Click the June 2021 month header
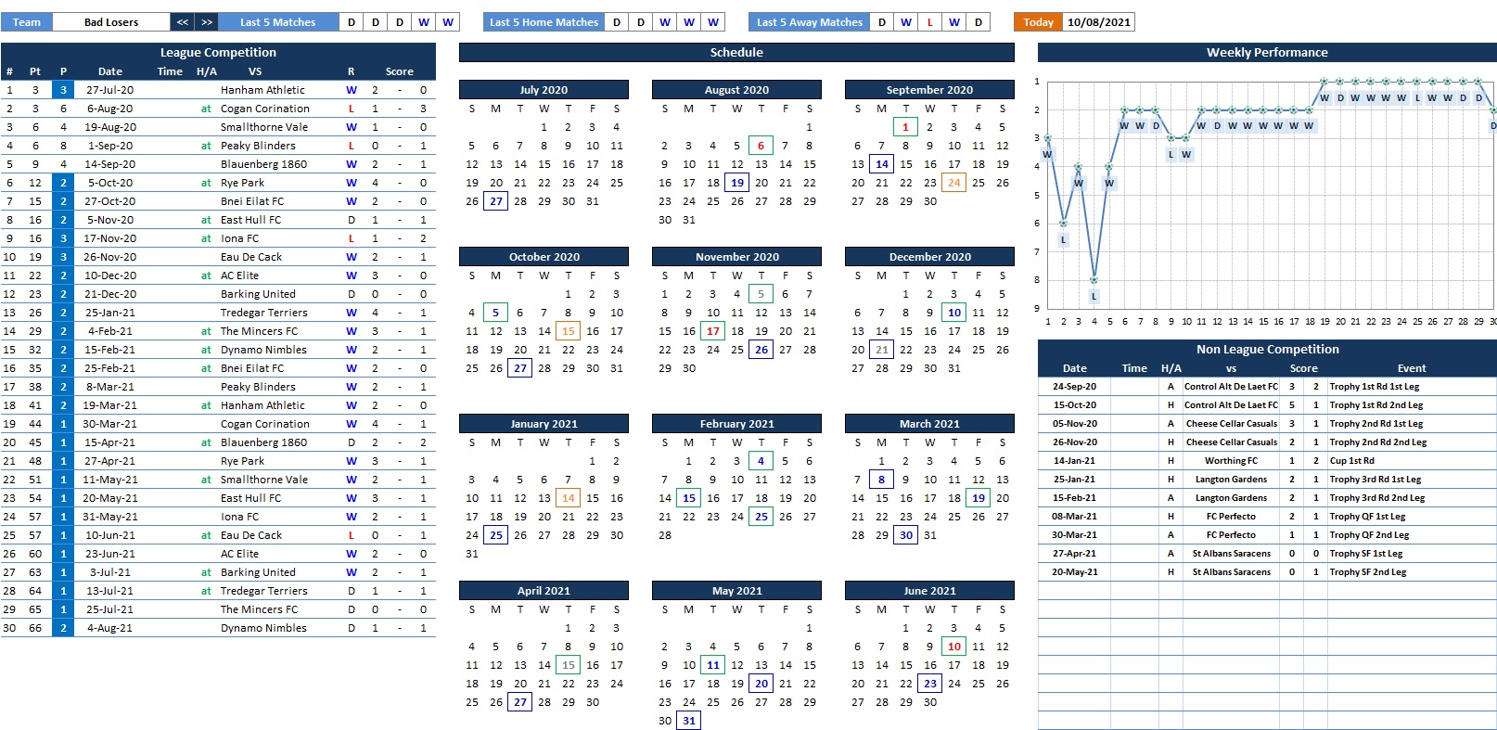1497x730 pixels. click(929, 591)
